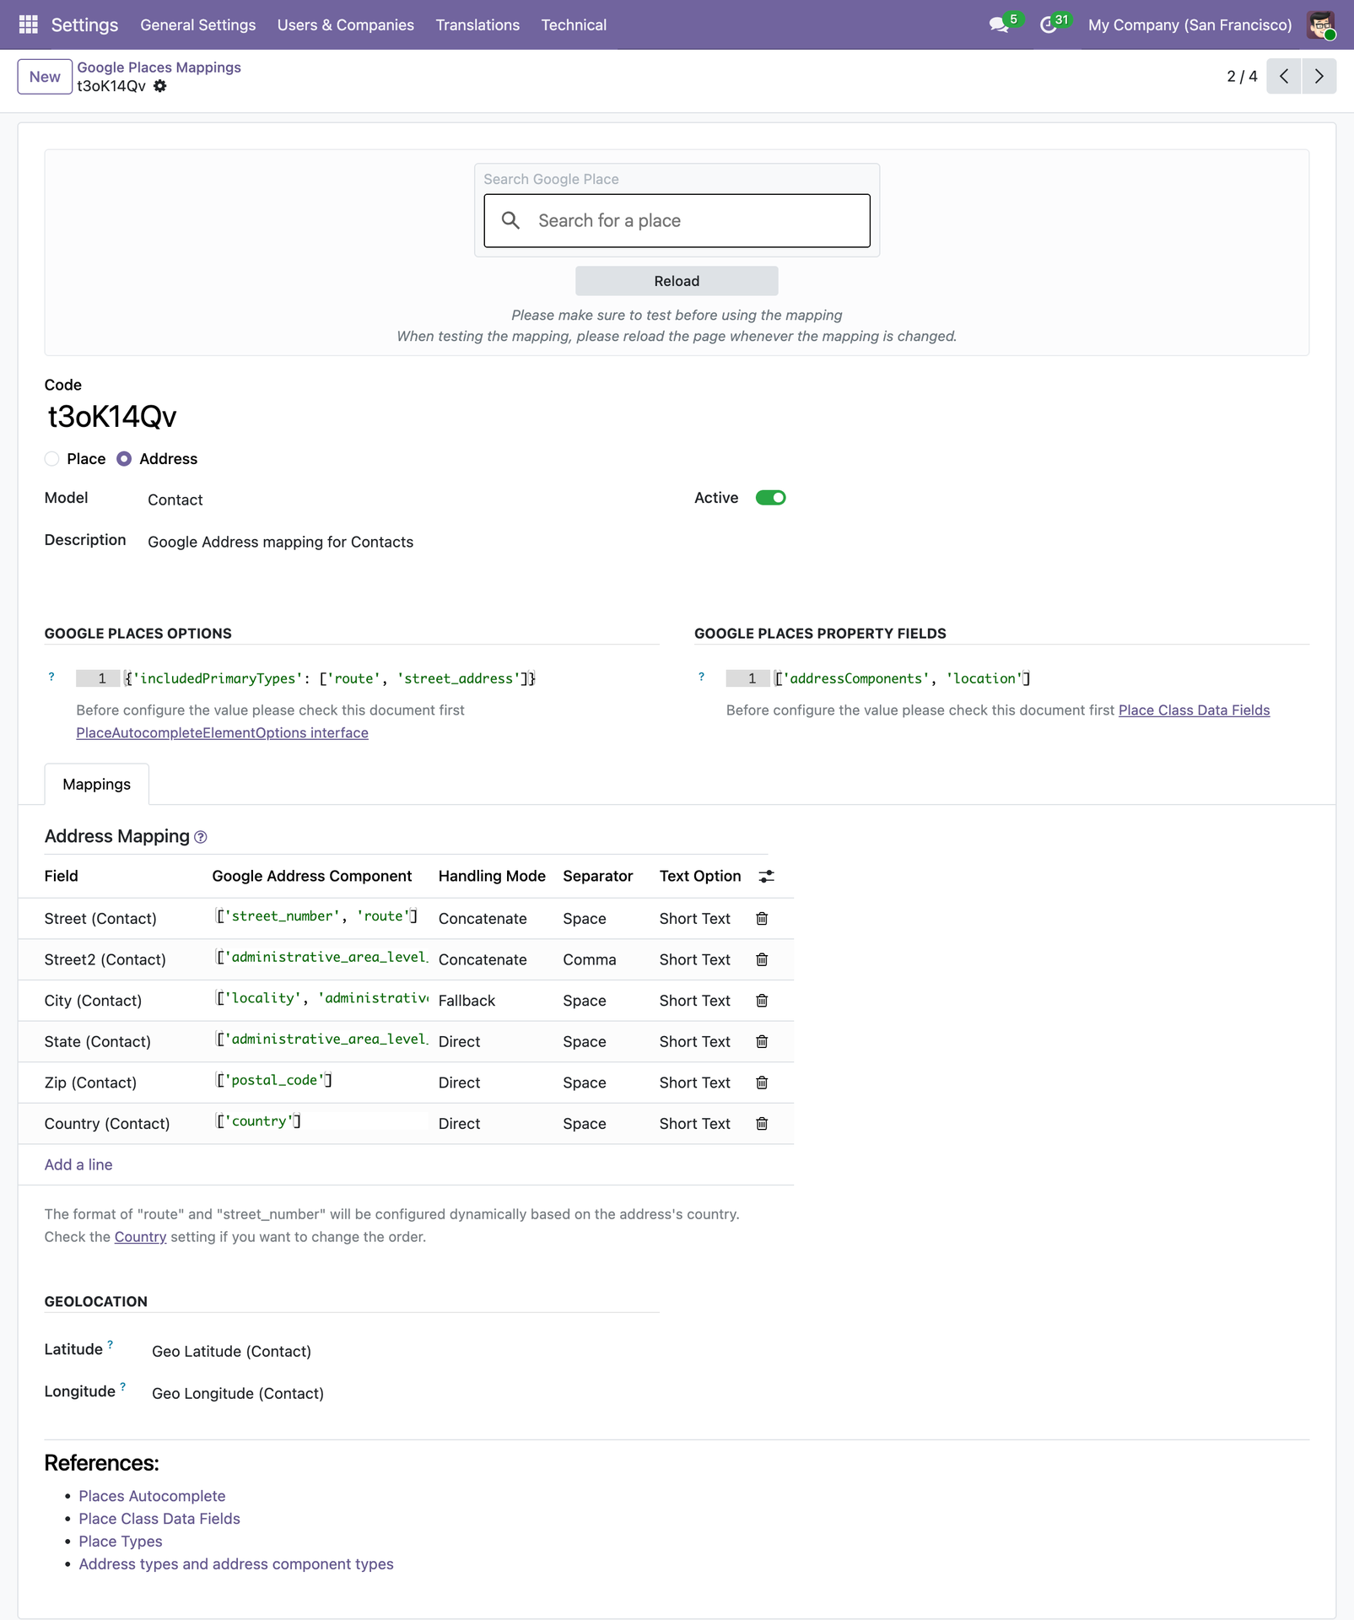Sort by Field column header
Viewport: 1354px width, 1620px height.
point(62,877)
